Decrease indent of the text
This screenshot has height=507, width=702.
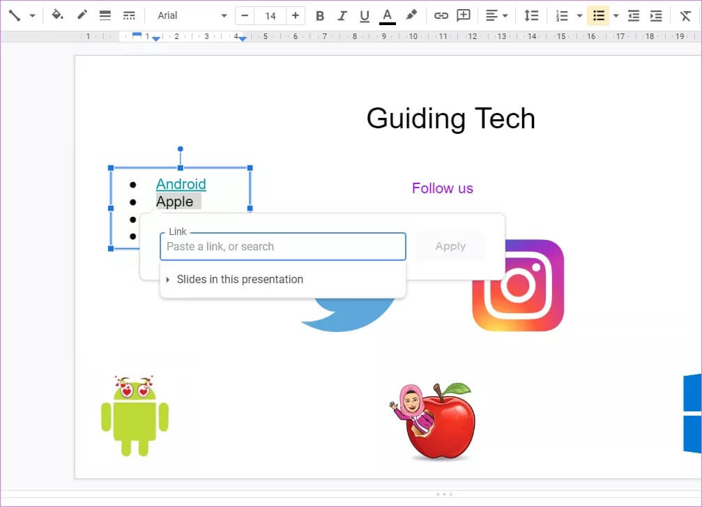click(x=634, y=15)
